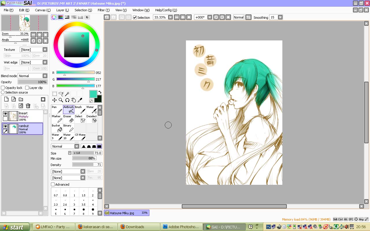
Task: Adjust the brush Density slider
Action: click(x=87, y=165)
